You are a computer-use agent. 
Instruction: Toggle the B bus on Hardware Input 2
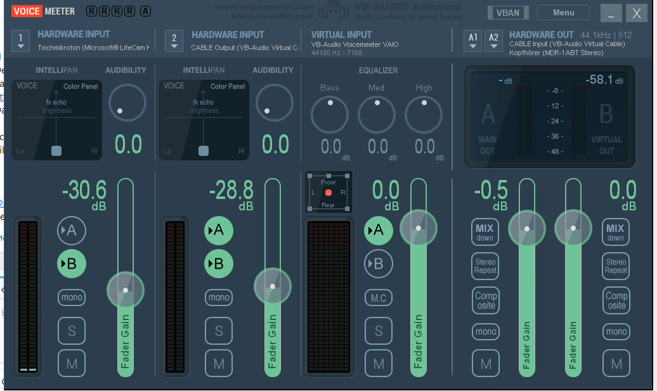pos(219,264)
